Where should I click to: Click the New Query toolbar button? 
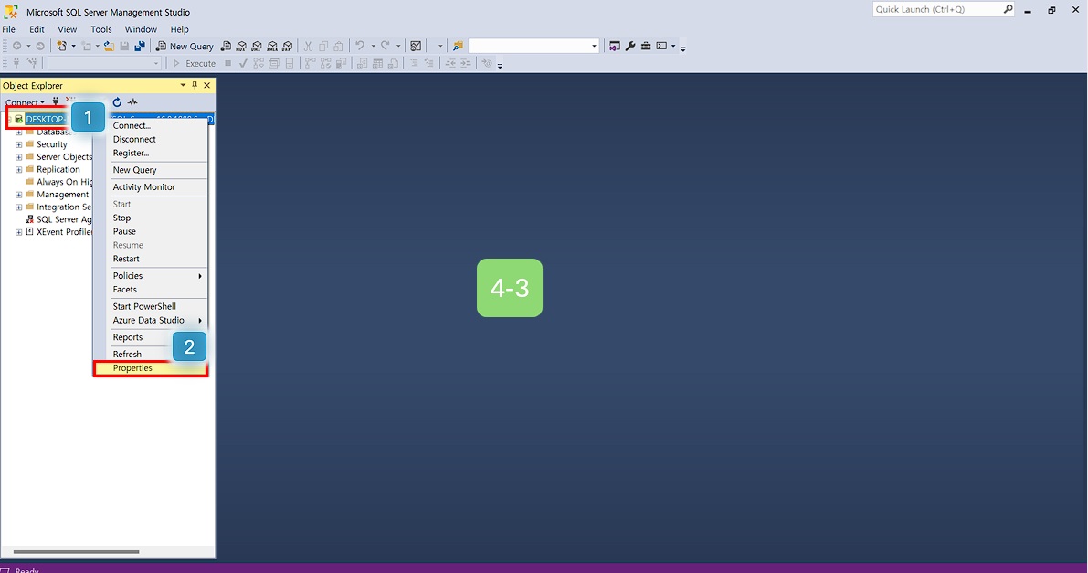(185, 46)
